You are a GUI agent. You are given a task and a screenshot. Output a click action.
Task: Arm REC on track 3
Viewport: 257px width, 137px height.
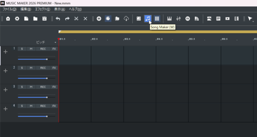[43, 87]
